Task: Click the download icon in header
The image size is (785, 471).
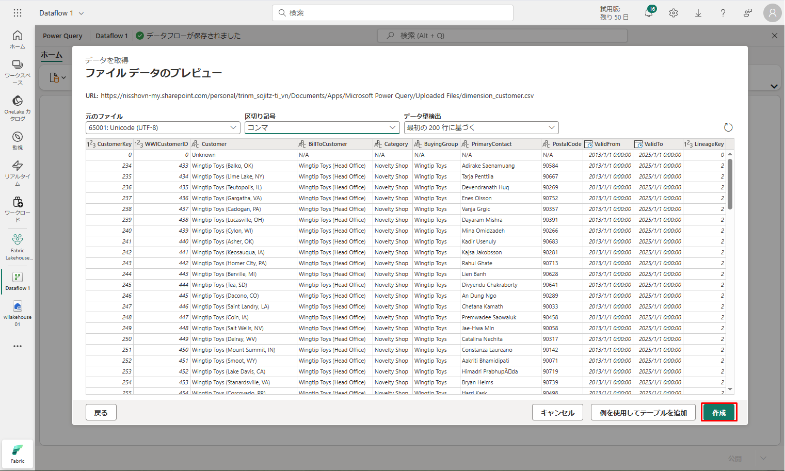Action: tap(698, 13)
